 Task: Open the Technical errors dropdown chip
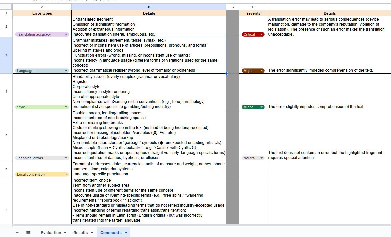pos(66,158)
